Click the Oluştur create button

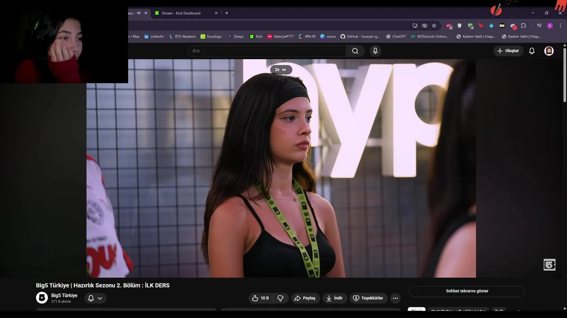tap(508, 51)
